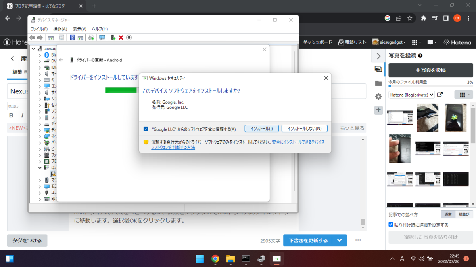Click volume icon in system tray
The width and height of the screenshot is (476, 267).
pos(422,259)
